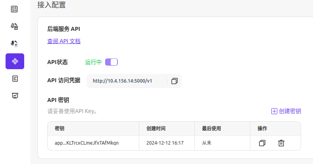Screen dimensions: 313x164
Task: Select the app...KLTrcxCLmeJfxTAfMkqn key text
Action: pos(86,143)
